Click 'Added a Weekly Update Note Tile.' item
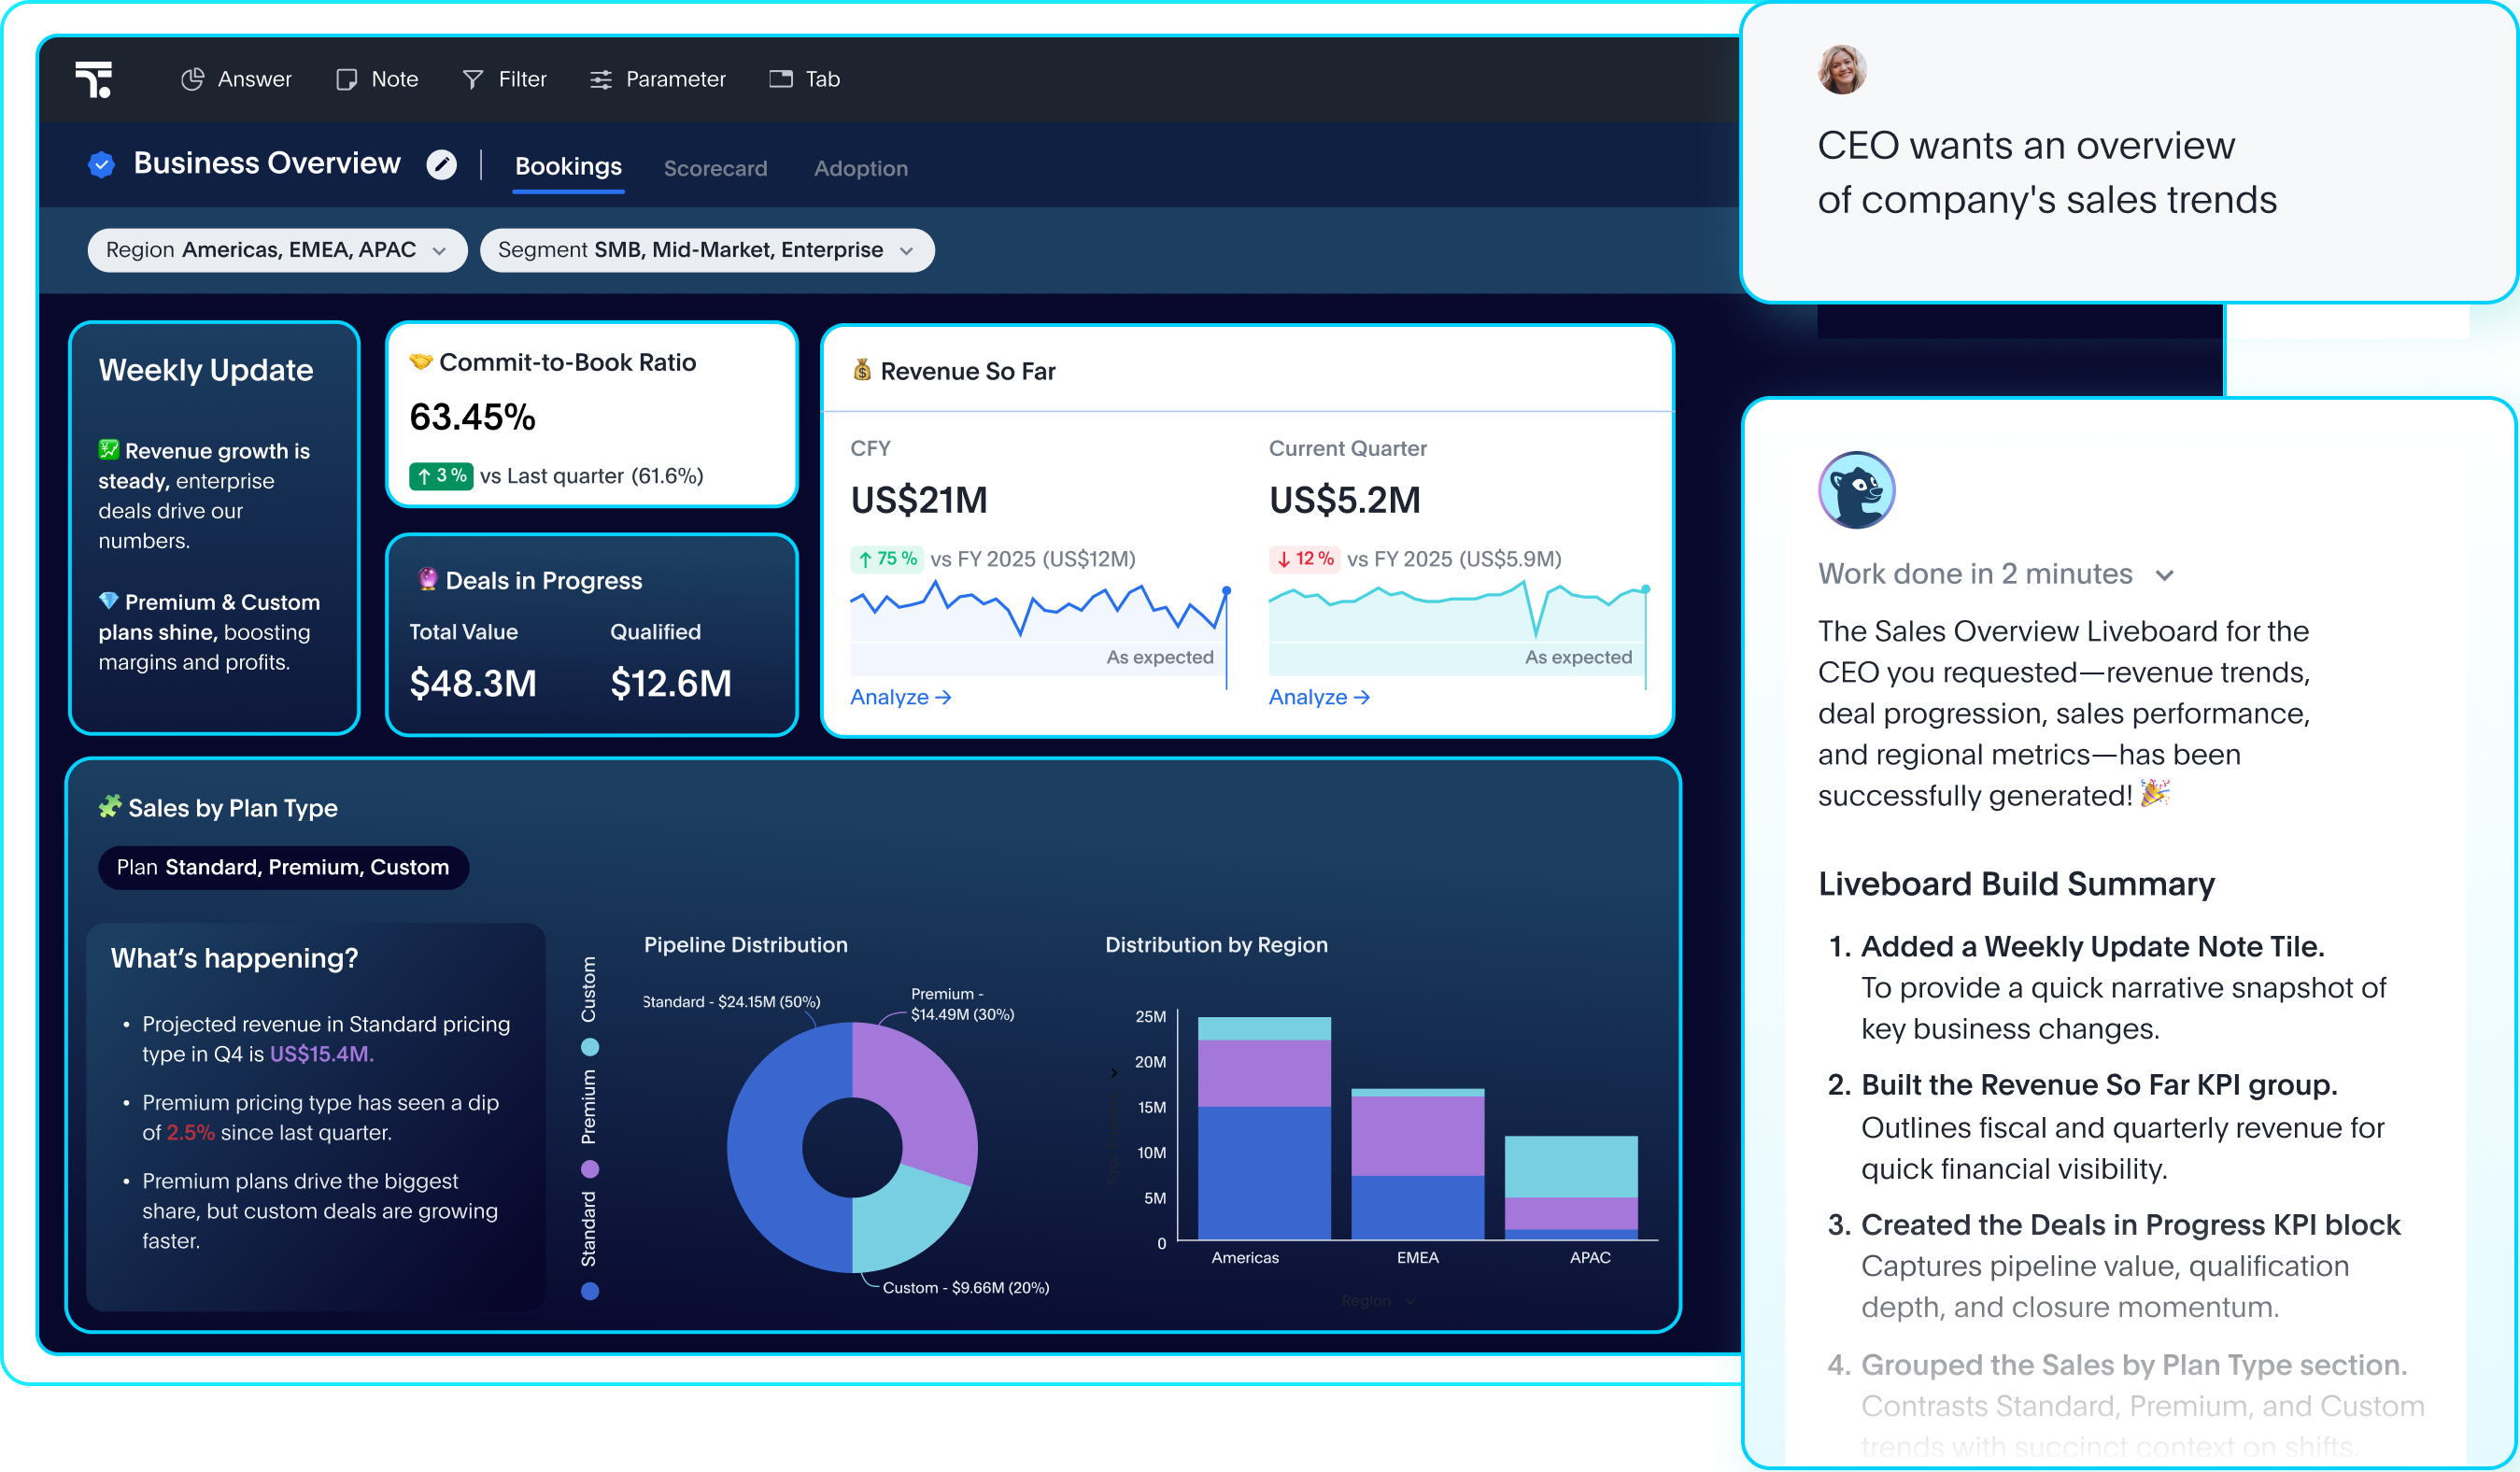2520x1472 pixels. pos(2092,946)
